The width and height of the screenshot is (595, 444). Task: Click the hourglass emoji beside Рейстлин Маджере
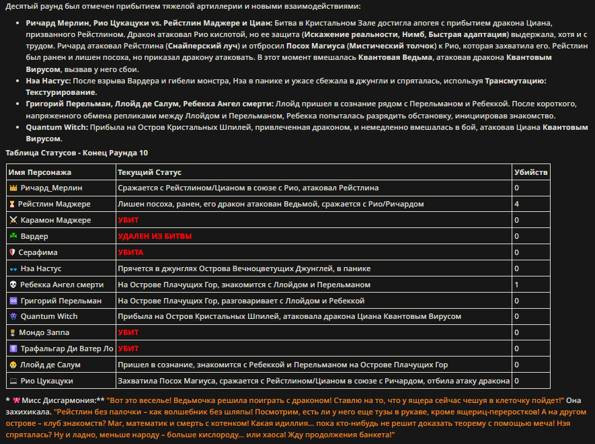(x=12, y=205)
